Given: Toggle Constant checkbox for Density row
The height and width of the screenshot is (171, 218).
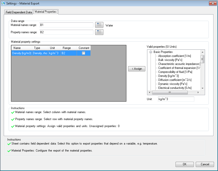Looking at the screenshot, I should click(x=83, y=53).
